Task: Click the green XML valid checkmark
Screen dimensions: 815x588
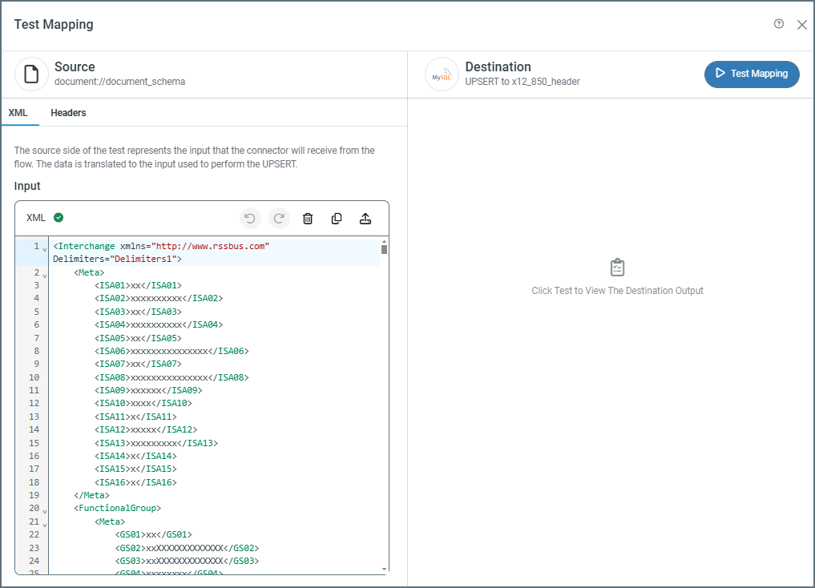Action: coord(59,217)
